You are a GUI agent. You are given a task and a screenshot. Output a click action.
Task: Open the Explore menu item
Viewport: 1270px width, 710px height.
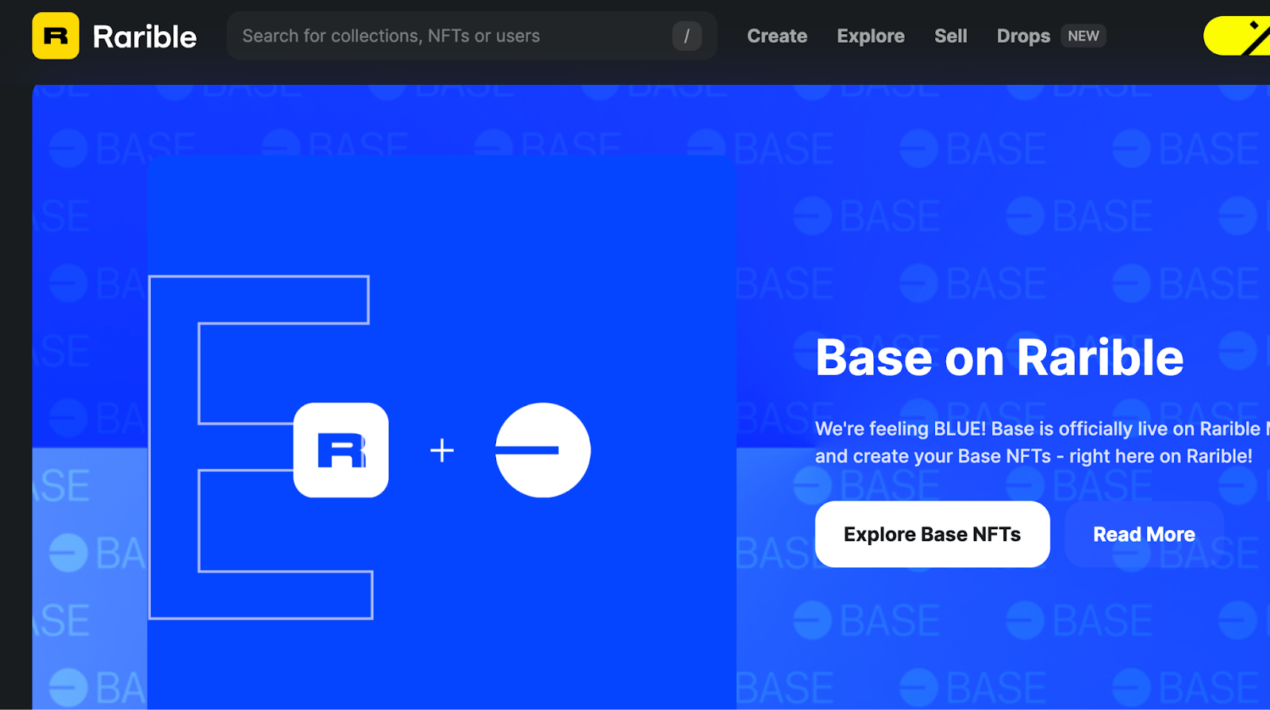(x=871, y=36)
